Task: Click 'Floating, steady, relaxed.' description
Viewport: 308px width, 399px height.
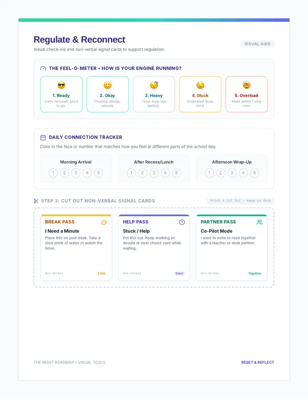Action: [107, 104]
